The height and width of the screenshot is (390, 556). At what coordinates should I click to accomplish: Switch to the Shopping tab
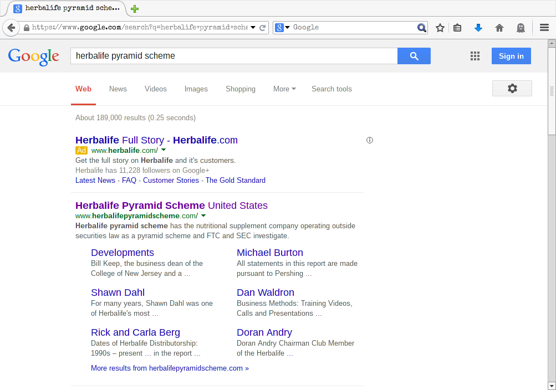tap(241, 89)
